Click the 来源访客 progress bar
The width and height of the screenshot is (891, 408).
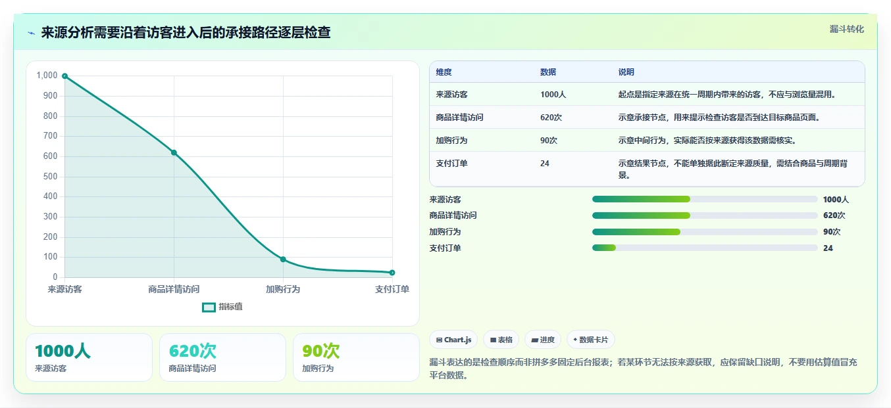705,199
